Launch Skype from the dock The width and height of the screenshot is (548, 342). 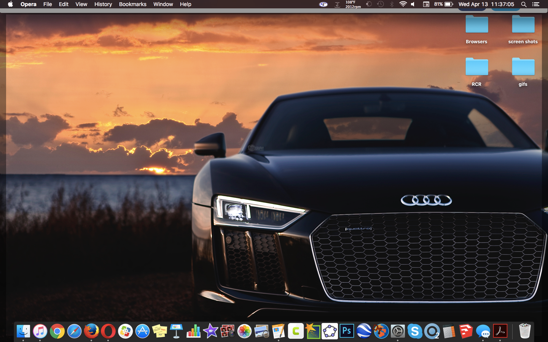click(415, 331)
